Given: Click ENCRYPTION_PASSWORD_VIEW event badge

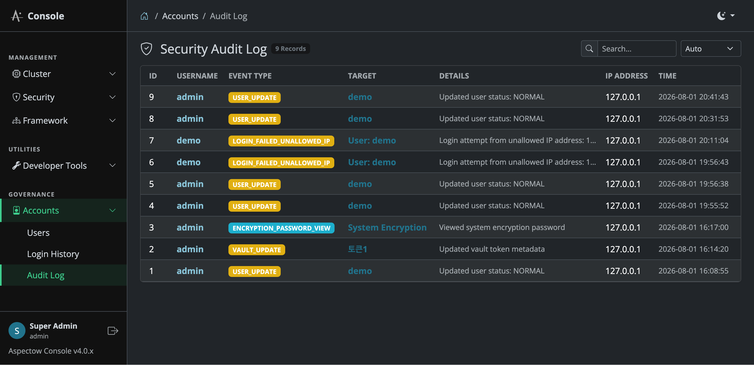Looking at the screenshot, I should (x=281, y=228).
